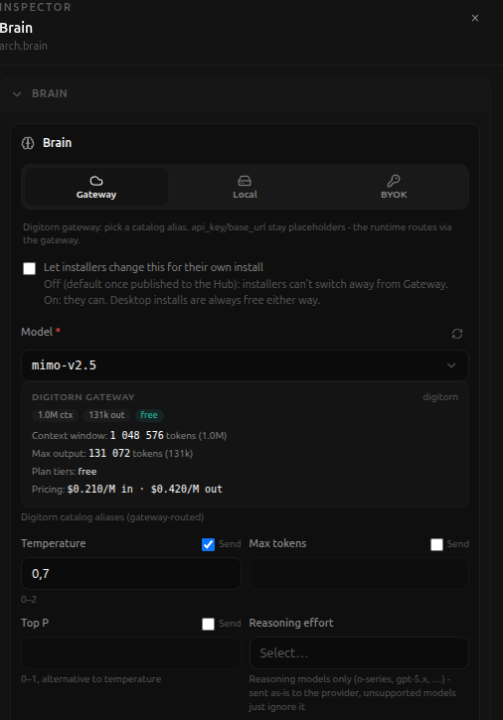Enable Let installers change this checkbox
This screenshot has width=503, height=720.
pos(30,268)
